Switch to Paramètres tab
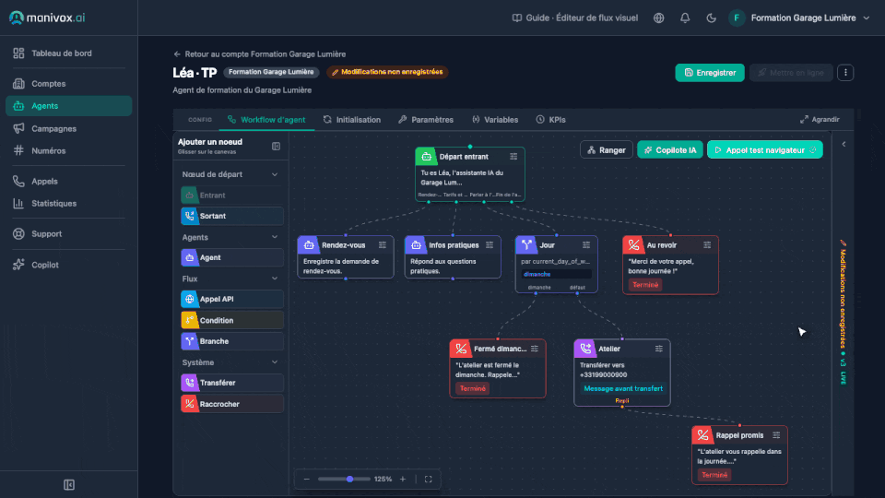 pos(426,120)
